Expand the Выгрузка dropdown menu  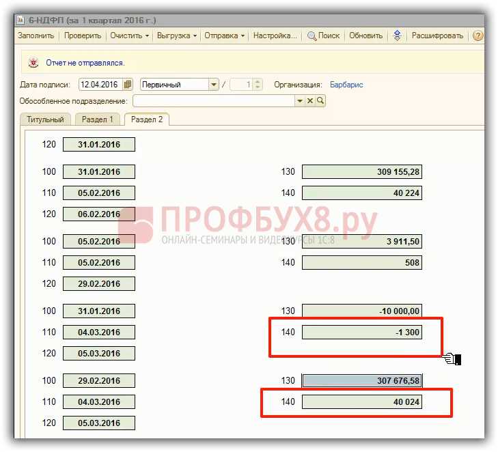click(176, 36)
